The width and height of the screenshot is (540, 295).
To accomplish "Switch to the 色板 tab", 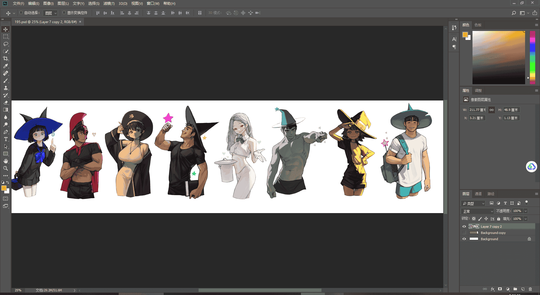I will point(478,25).
